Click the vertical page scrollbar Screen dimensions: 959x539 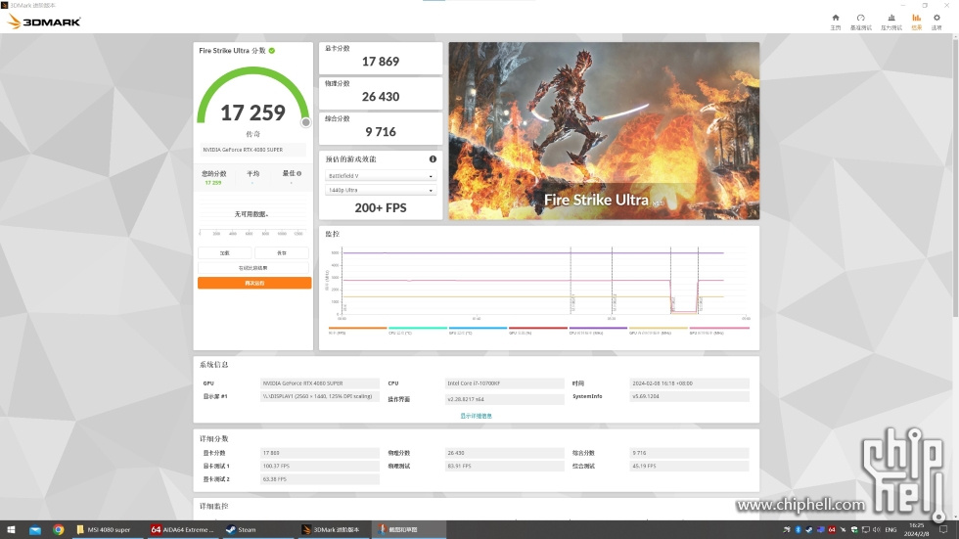click(955, 177)
